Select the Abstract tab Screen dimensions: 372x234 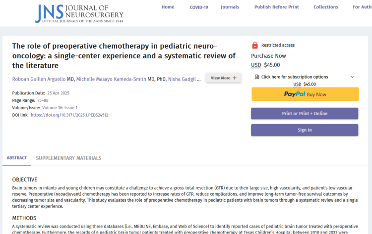tap(17, 158)
